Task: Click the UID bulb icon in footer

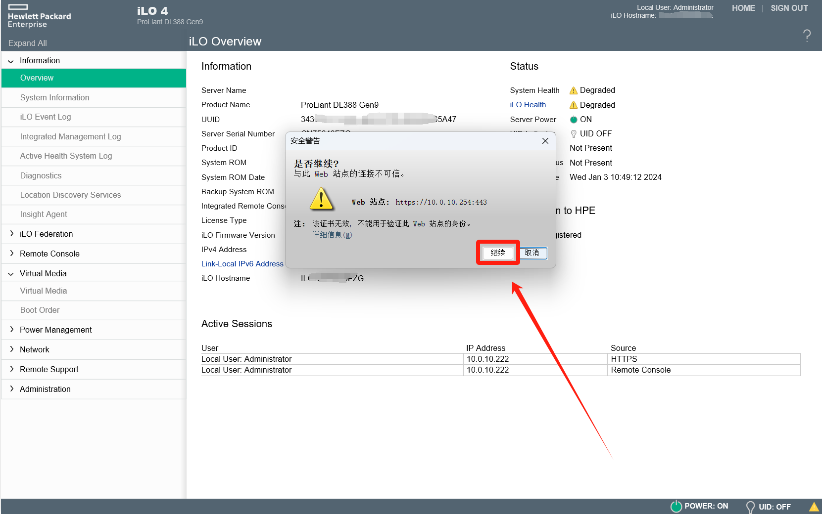Action: pos(750,507)
